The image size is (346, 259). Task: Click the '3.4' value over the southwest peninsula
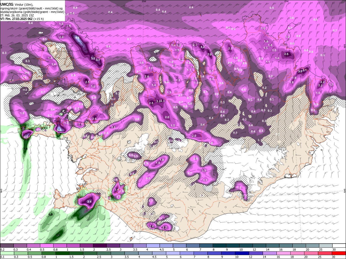pos(89,201)
